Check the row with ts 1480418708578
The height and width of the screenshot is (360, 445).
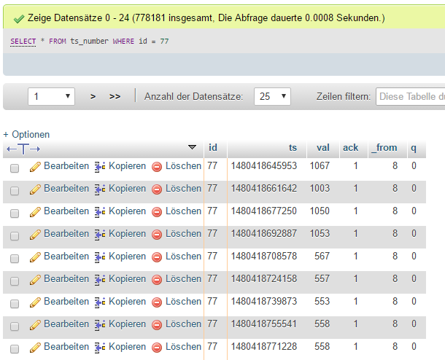(x=15, y=259)
